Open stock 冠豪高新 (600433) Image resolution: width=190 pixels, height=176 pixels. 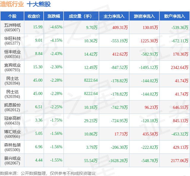click(12, 121)
